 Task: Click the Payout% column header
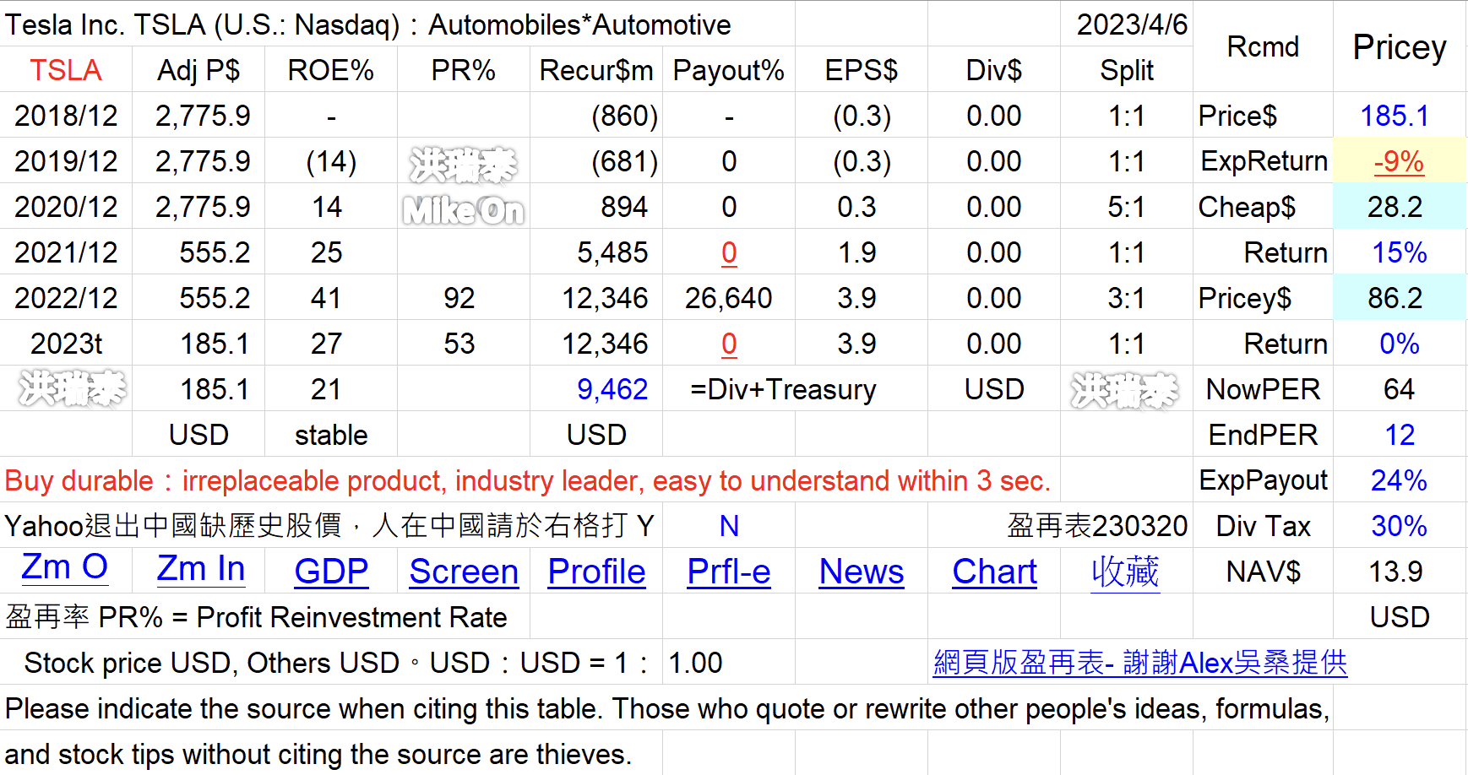[x=729, y=70]
